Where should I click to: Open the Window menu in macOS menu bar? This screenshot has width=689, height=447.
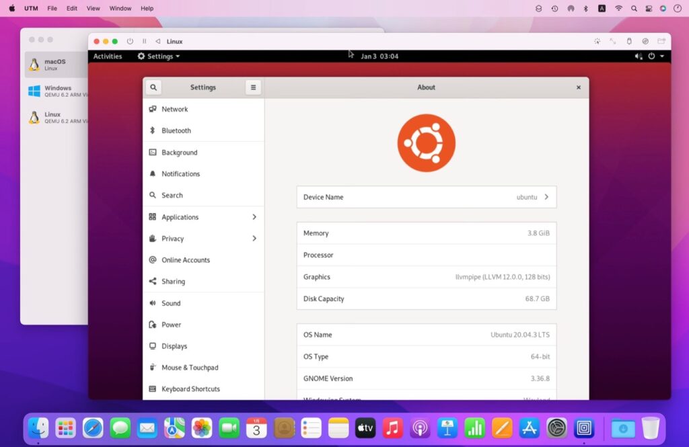120,9
